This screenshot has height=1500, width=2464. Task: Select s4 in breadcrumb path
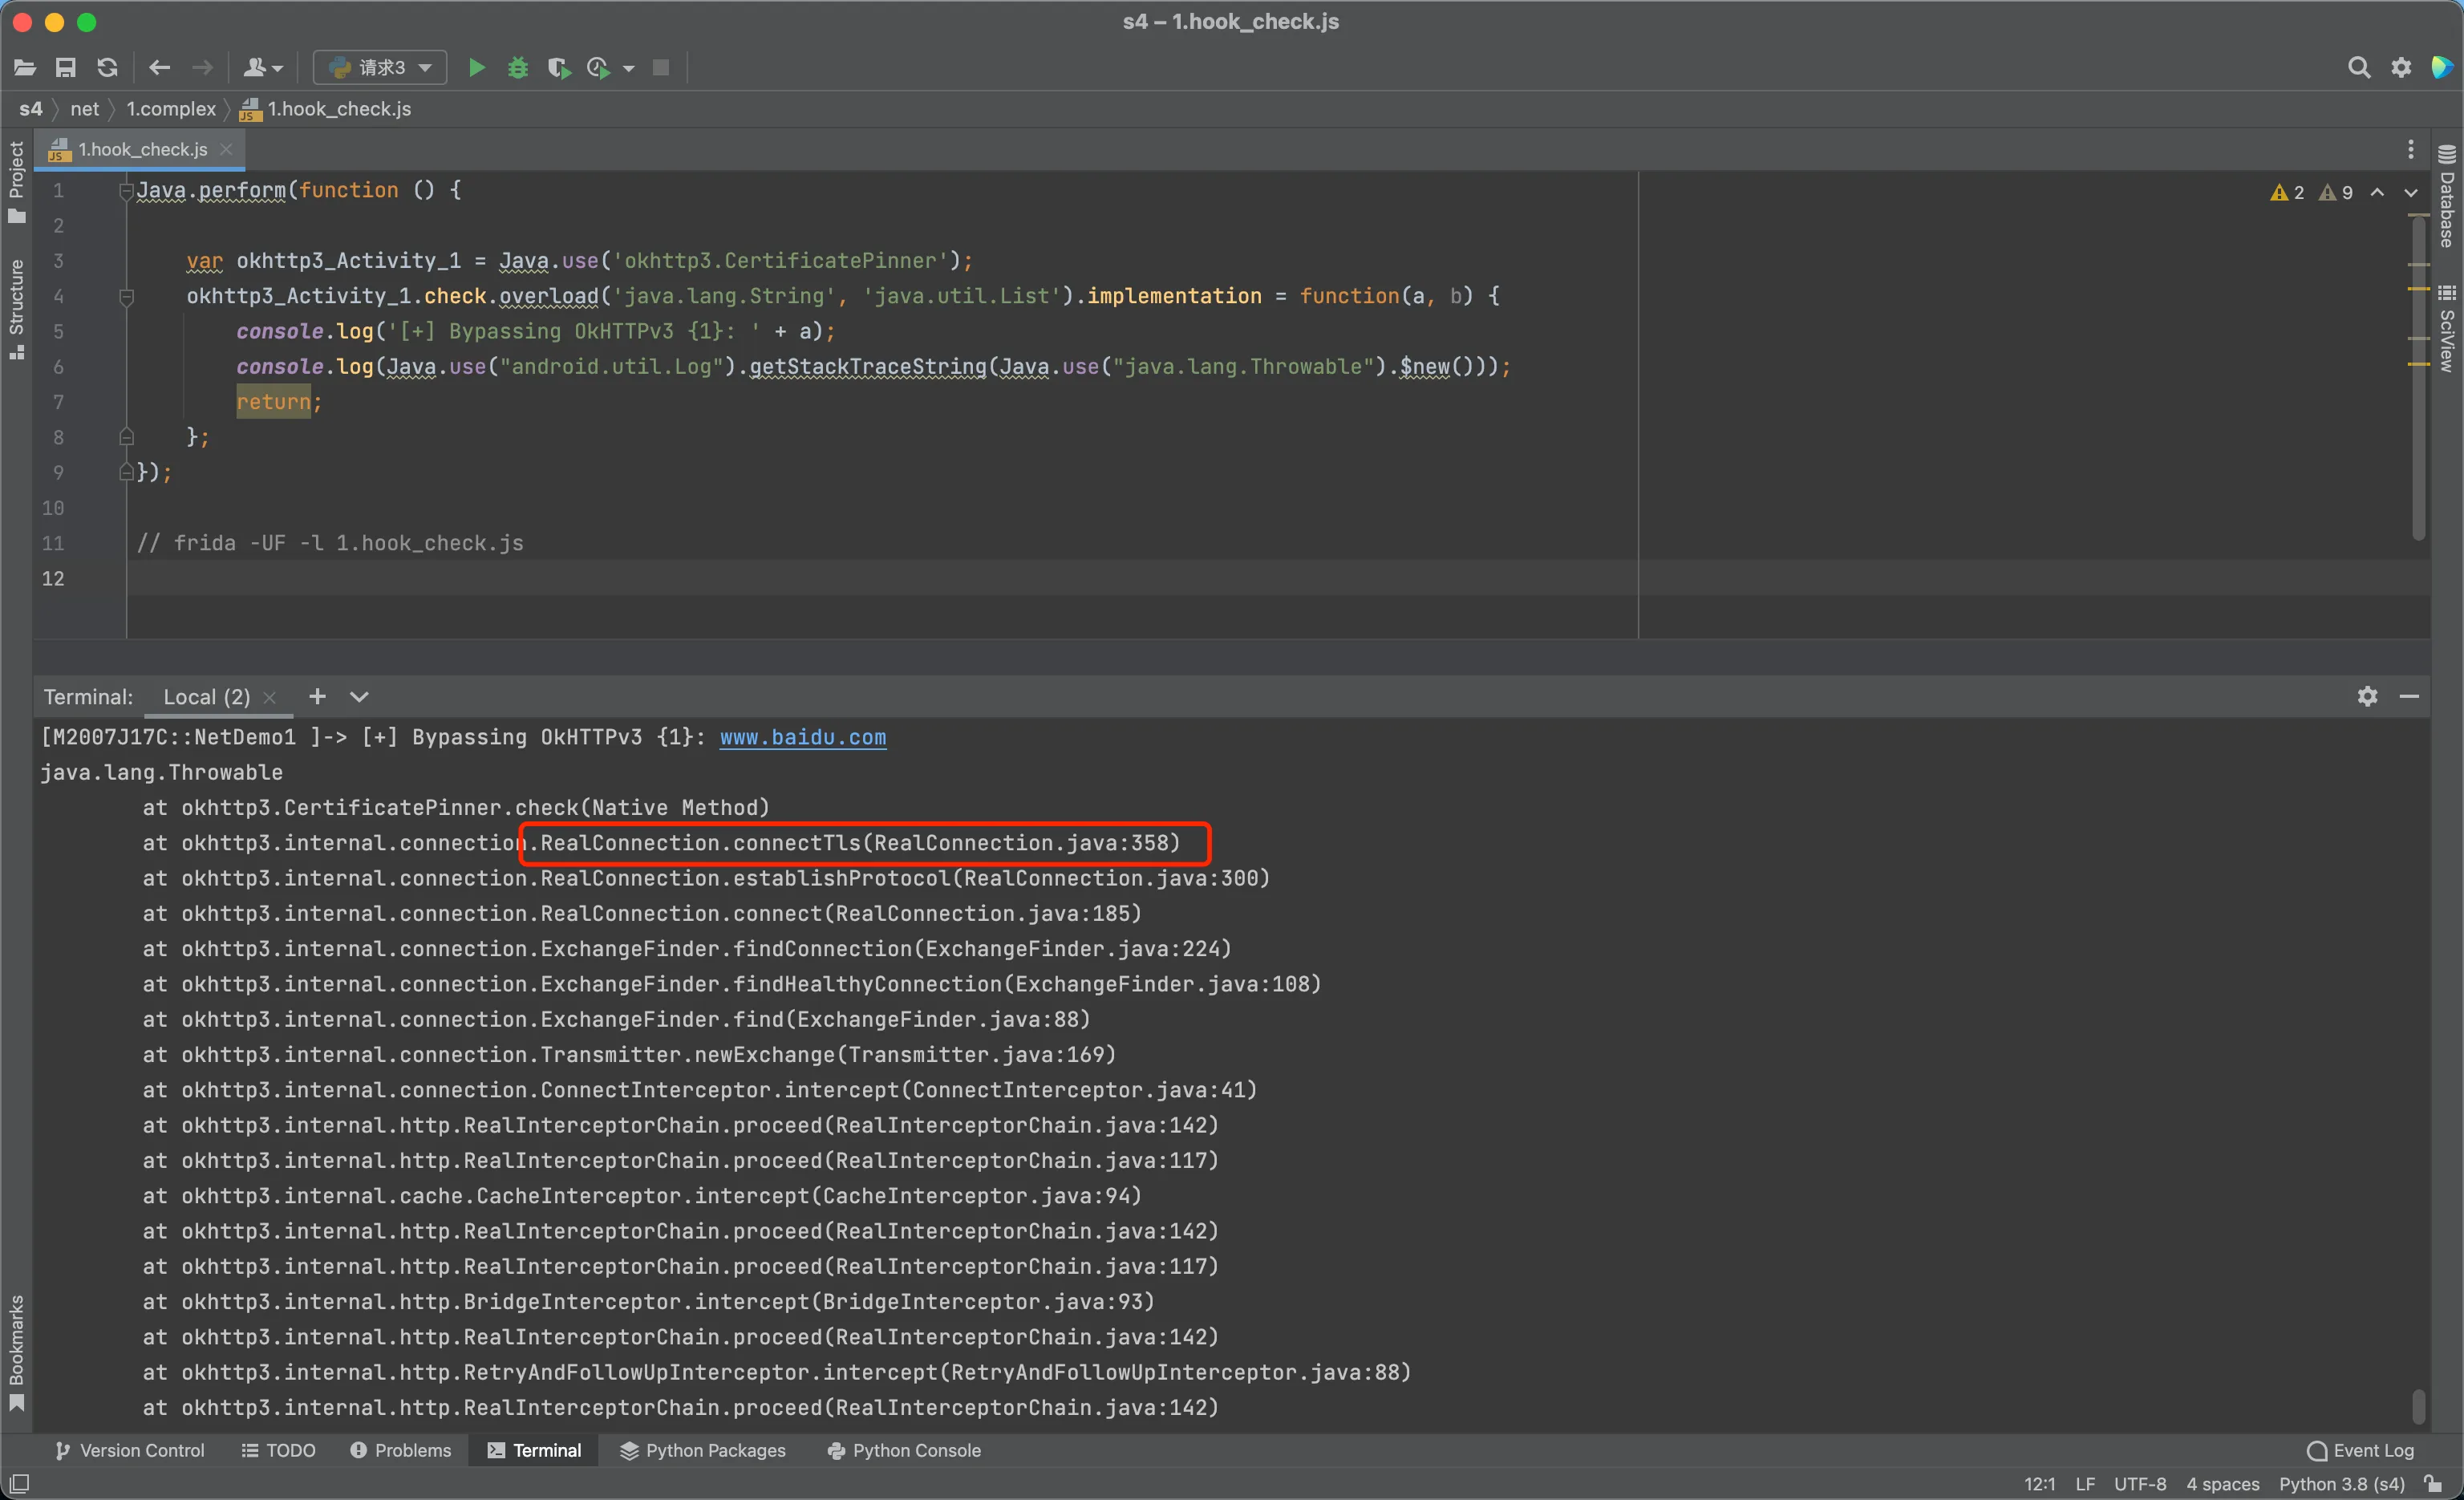(x=31, y=109)
